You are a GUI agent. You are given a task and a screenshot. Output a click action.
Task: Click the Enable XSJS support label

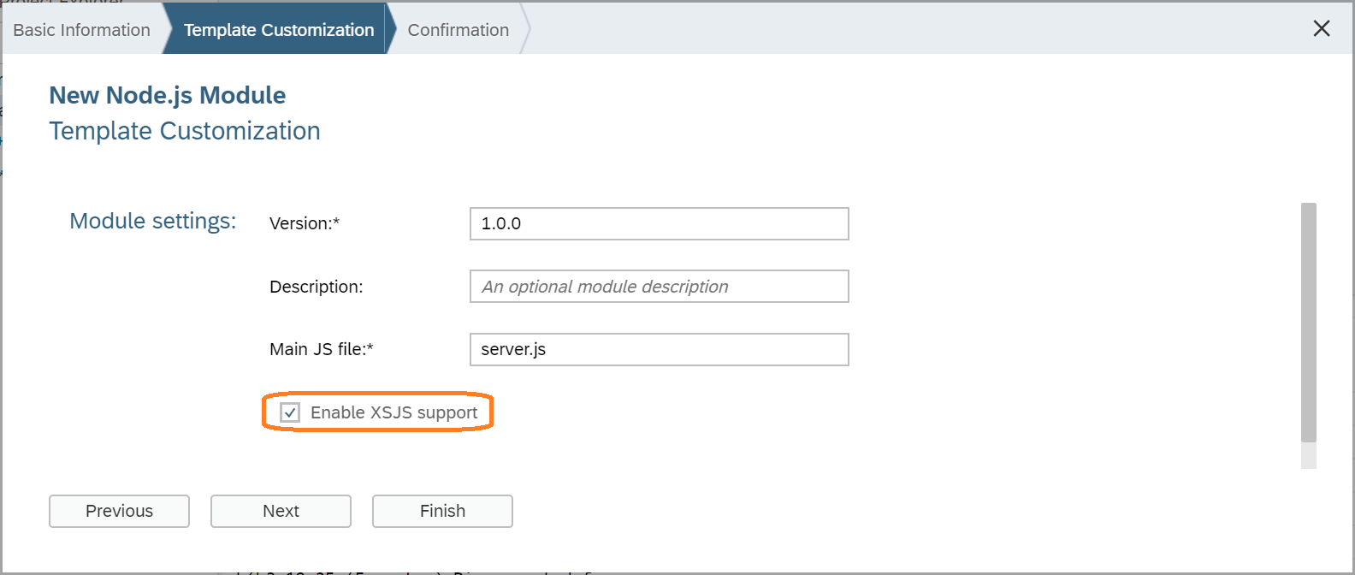[393, 412]
